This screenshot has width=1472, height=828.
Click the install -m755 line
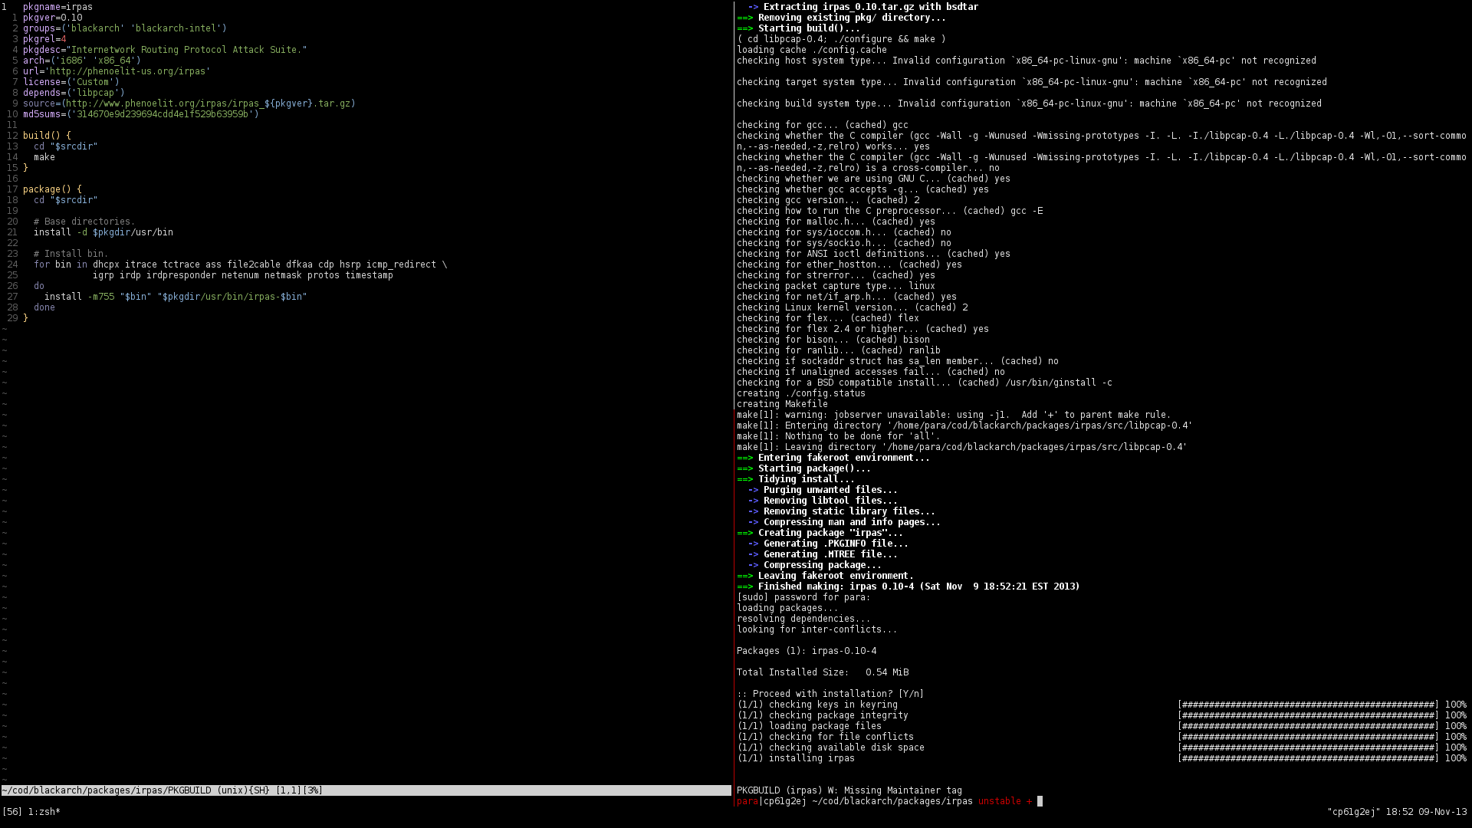[176, 297]
